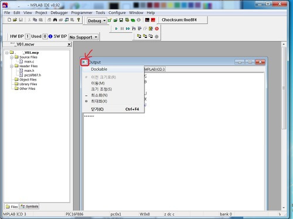Click the yellow Reset debug icon

tap(151, 29)
